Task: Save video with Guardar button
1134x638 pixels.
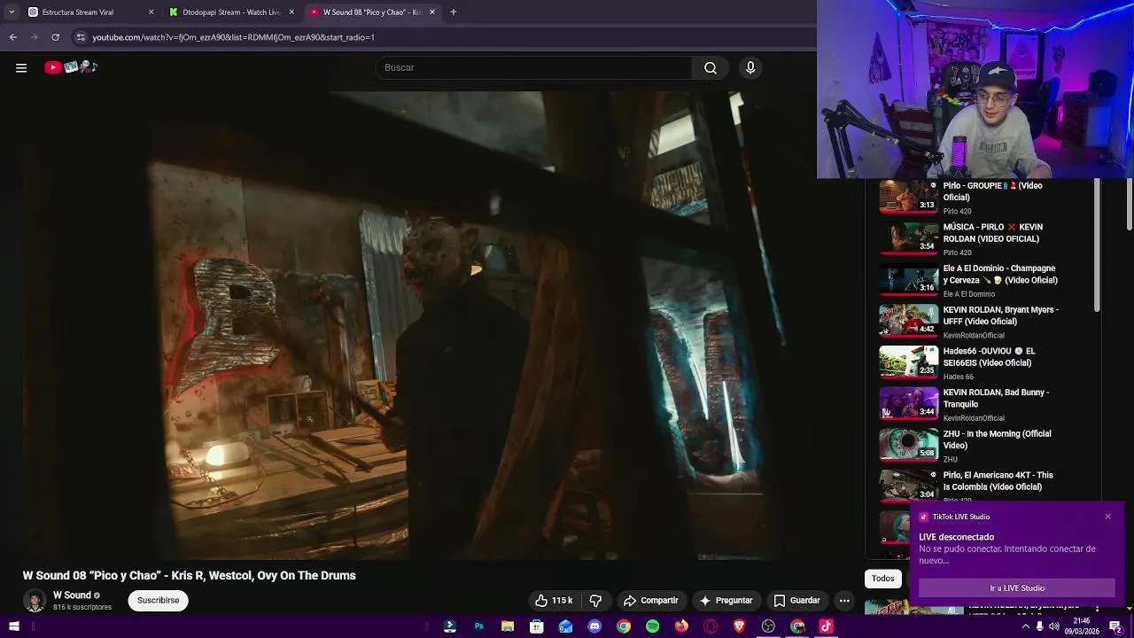Action: click(x=796, y=600)
